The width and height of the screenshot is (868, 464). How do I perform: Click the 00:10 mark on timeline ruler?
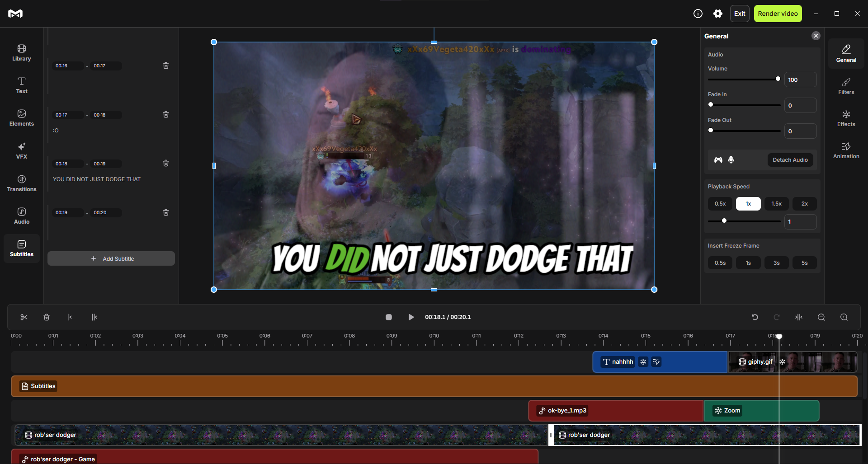point(434,336)
